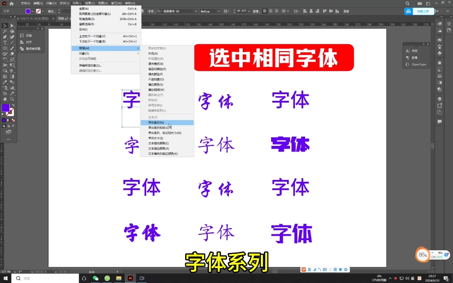Image resolution: width=453 pixels, height=283 pixels.
Task: Open the search magnifier in the title bar
Action: tap(407, 4)
